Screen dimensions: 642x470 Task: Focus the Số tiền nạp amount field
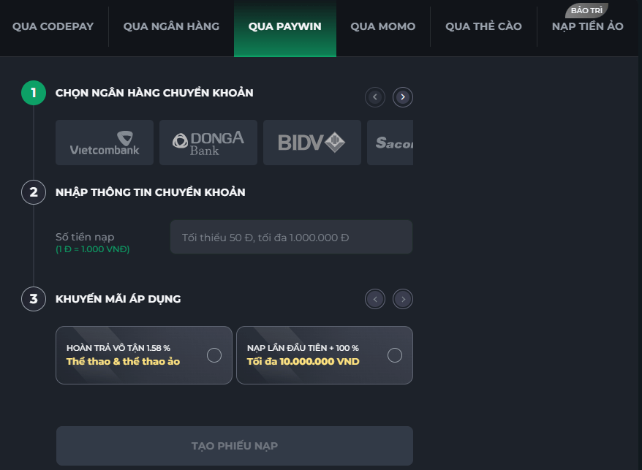(291, 238)
